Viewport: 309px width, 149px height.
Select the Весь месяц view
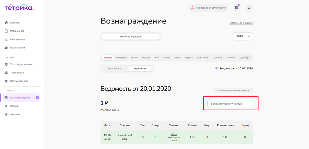114,69
